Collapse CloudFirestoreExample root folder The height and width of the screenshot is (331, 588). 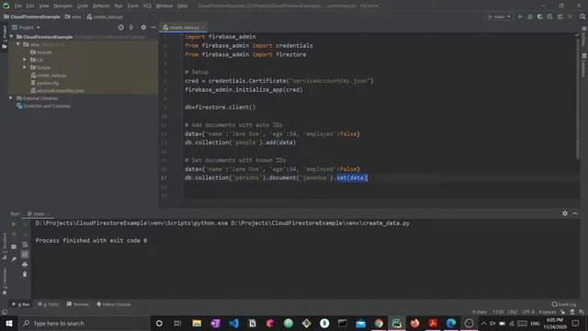pos(12,37)
